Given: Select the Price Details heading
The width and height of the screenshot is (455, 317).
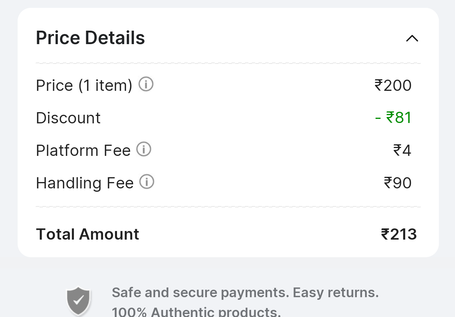Looking at the screenshot, I should [x=90, y=38].
